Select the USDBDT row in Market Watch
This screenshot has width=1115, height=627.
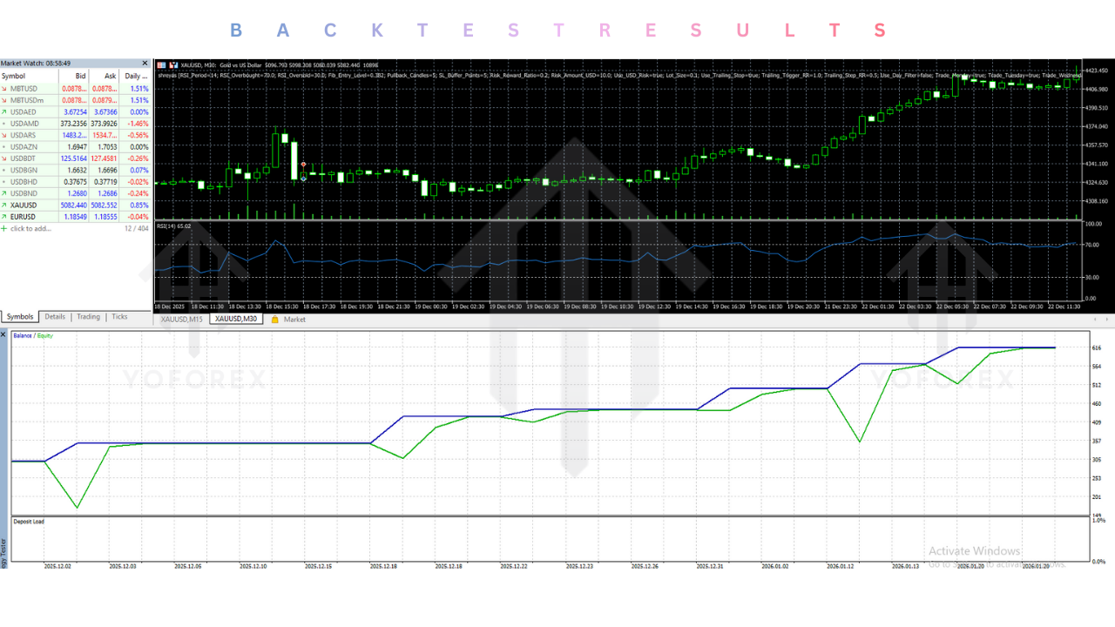pos(24,158)
